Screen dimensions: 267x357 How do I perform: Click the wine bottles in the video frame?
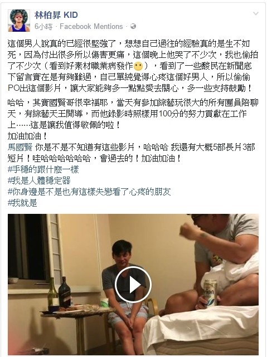(59, 292)
